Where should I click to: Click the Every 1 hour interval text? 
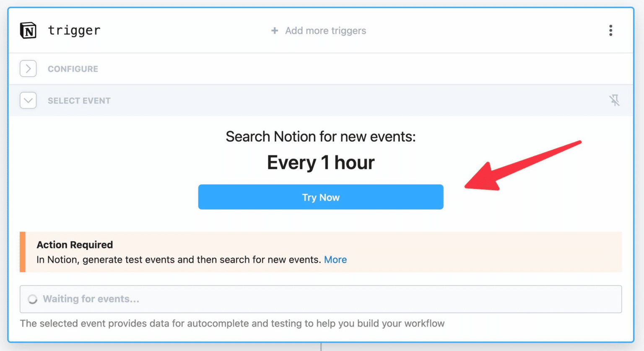[321, 163]
